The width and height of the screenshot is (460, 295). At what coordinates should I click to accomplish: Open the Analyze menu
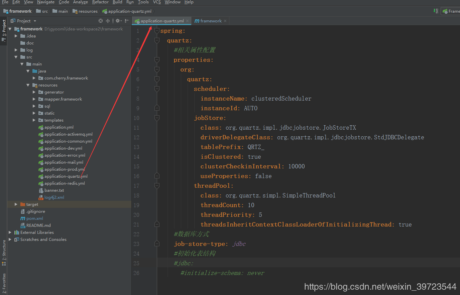pyautogui.click(x=80, y=2)
